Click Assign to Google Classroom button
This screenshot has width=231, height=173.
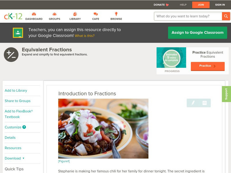point(198,33)
